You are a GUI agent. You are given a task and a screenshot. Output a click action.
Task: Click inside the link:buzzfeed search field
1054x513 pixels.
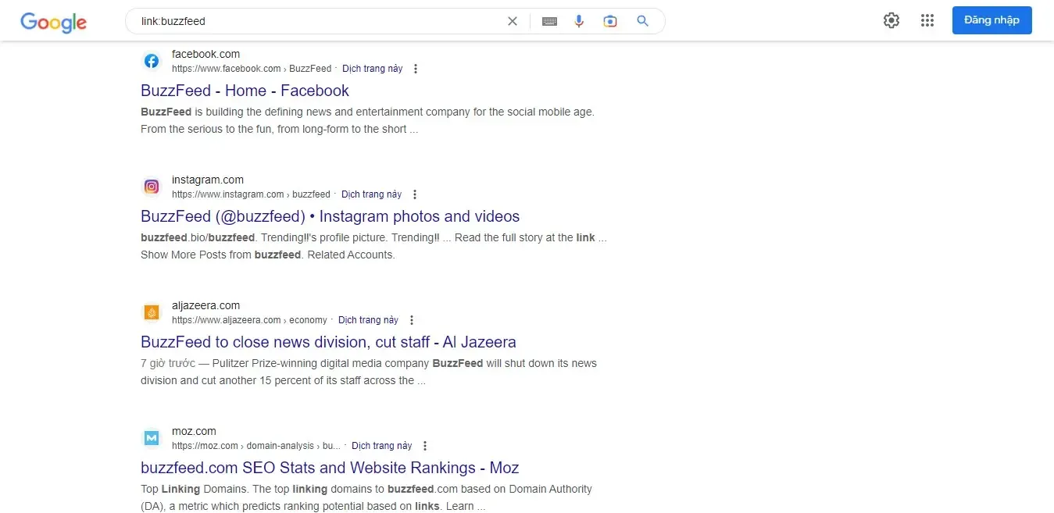click(x=313, y=21)
